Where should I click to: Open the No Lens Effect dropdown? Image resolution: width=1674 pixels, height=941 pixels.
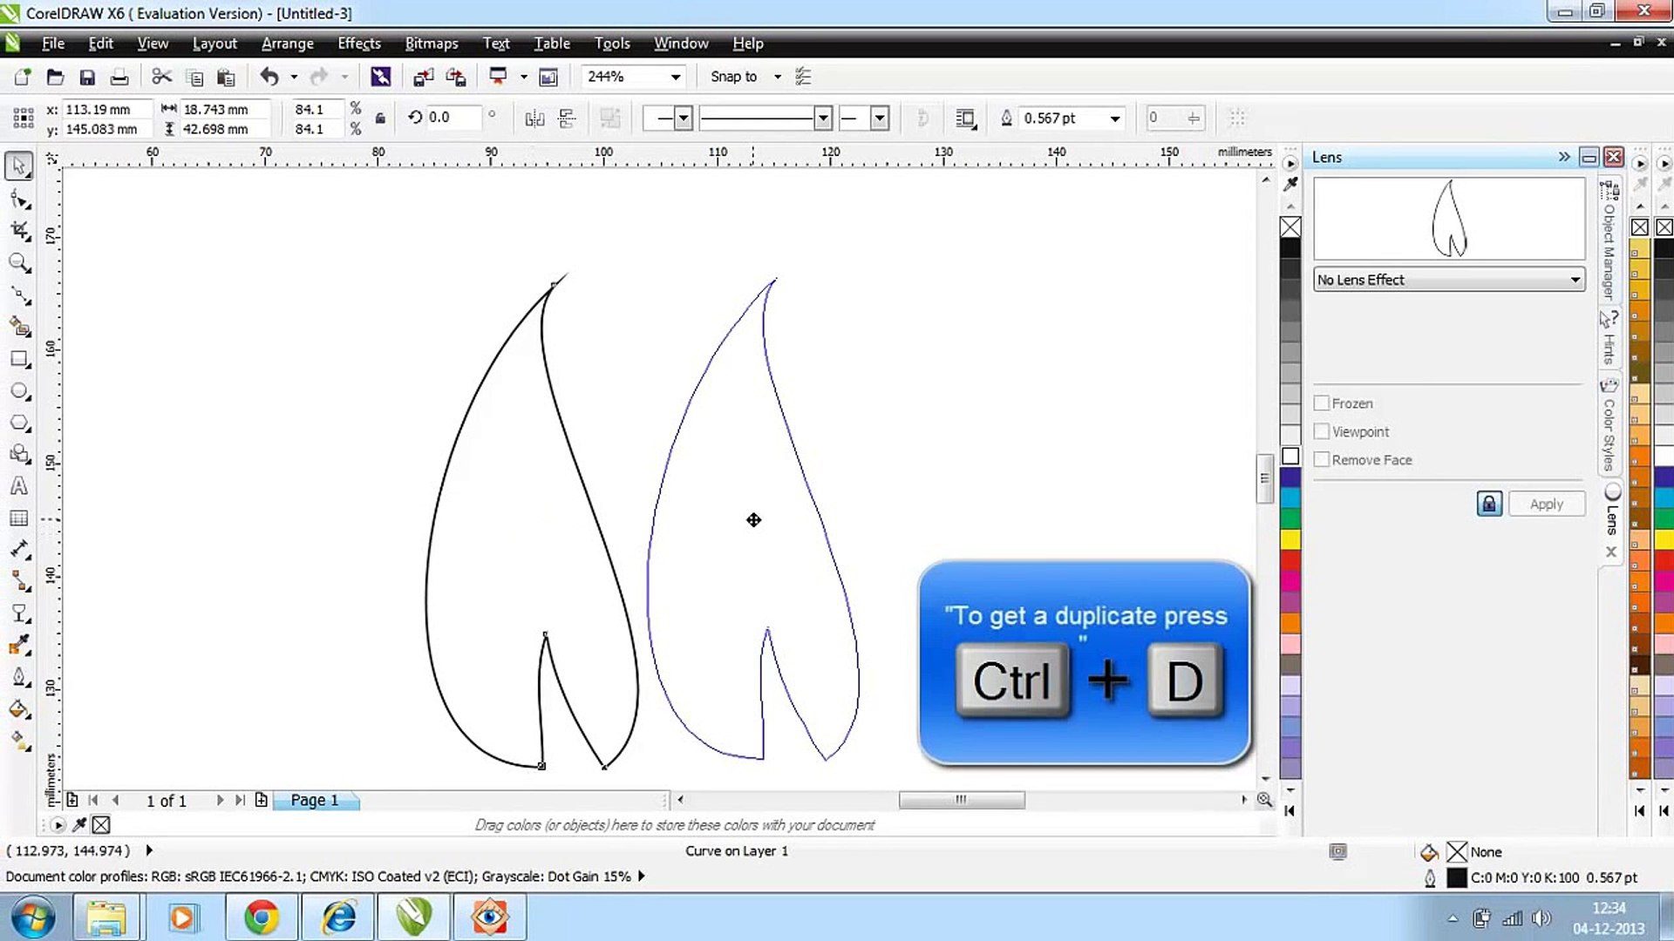point(1575,280)
